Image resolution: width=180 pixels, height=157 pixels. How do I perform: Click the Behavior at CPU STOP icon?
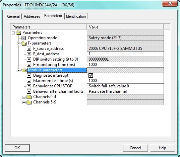tap(29, 86)
